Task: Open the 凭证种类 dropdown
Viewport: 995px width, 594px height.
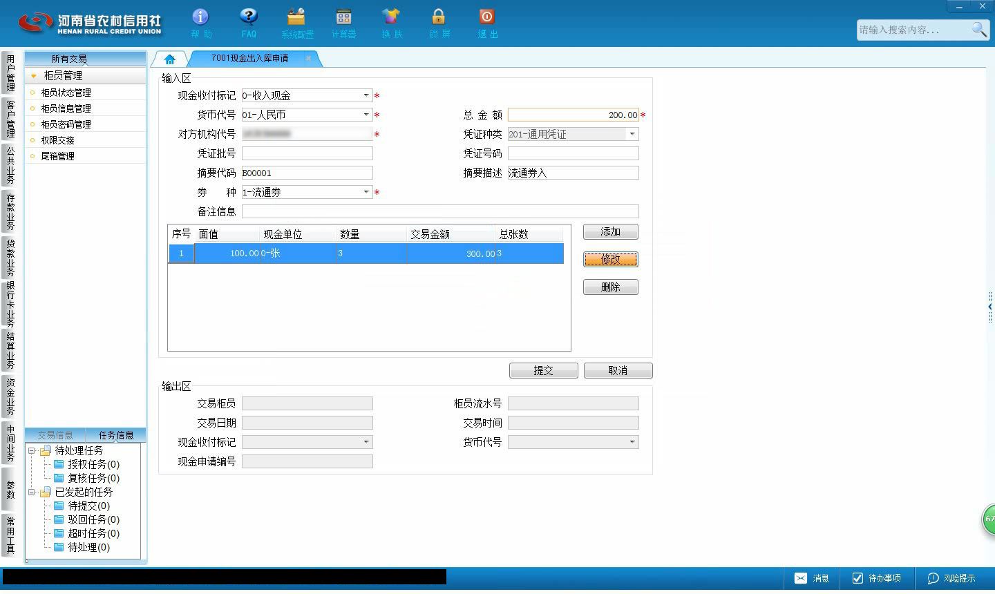Action: [632, 134]
